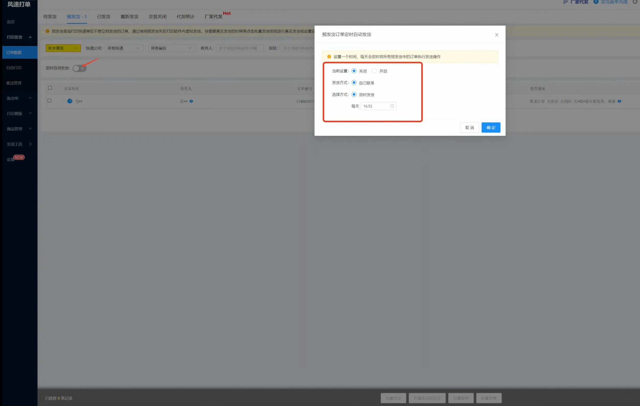This screenshot has height=406, width=640.
Task: Open the 首页 sidebar item
Action: (x=11, y=22)
